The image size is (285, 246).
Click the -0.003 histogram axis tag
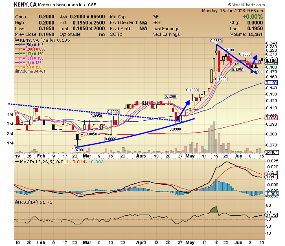point(271,193)
